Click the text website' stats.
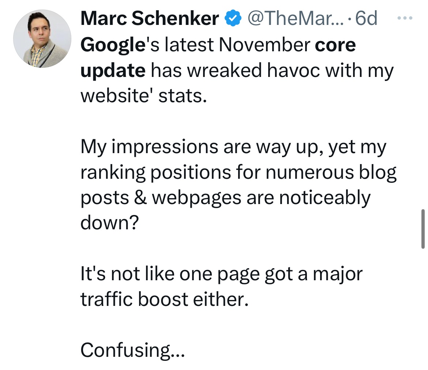 tap(141, 96)
